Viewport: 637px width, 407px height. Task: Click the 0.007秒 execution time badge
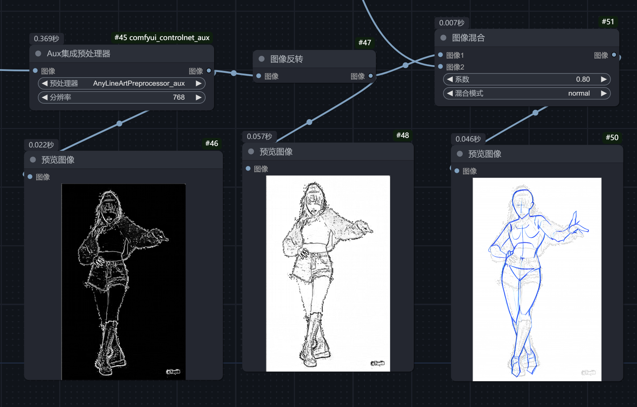click(452, 23)
